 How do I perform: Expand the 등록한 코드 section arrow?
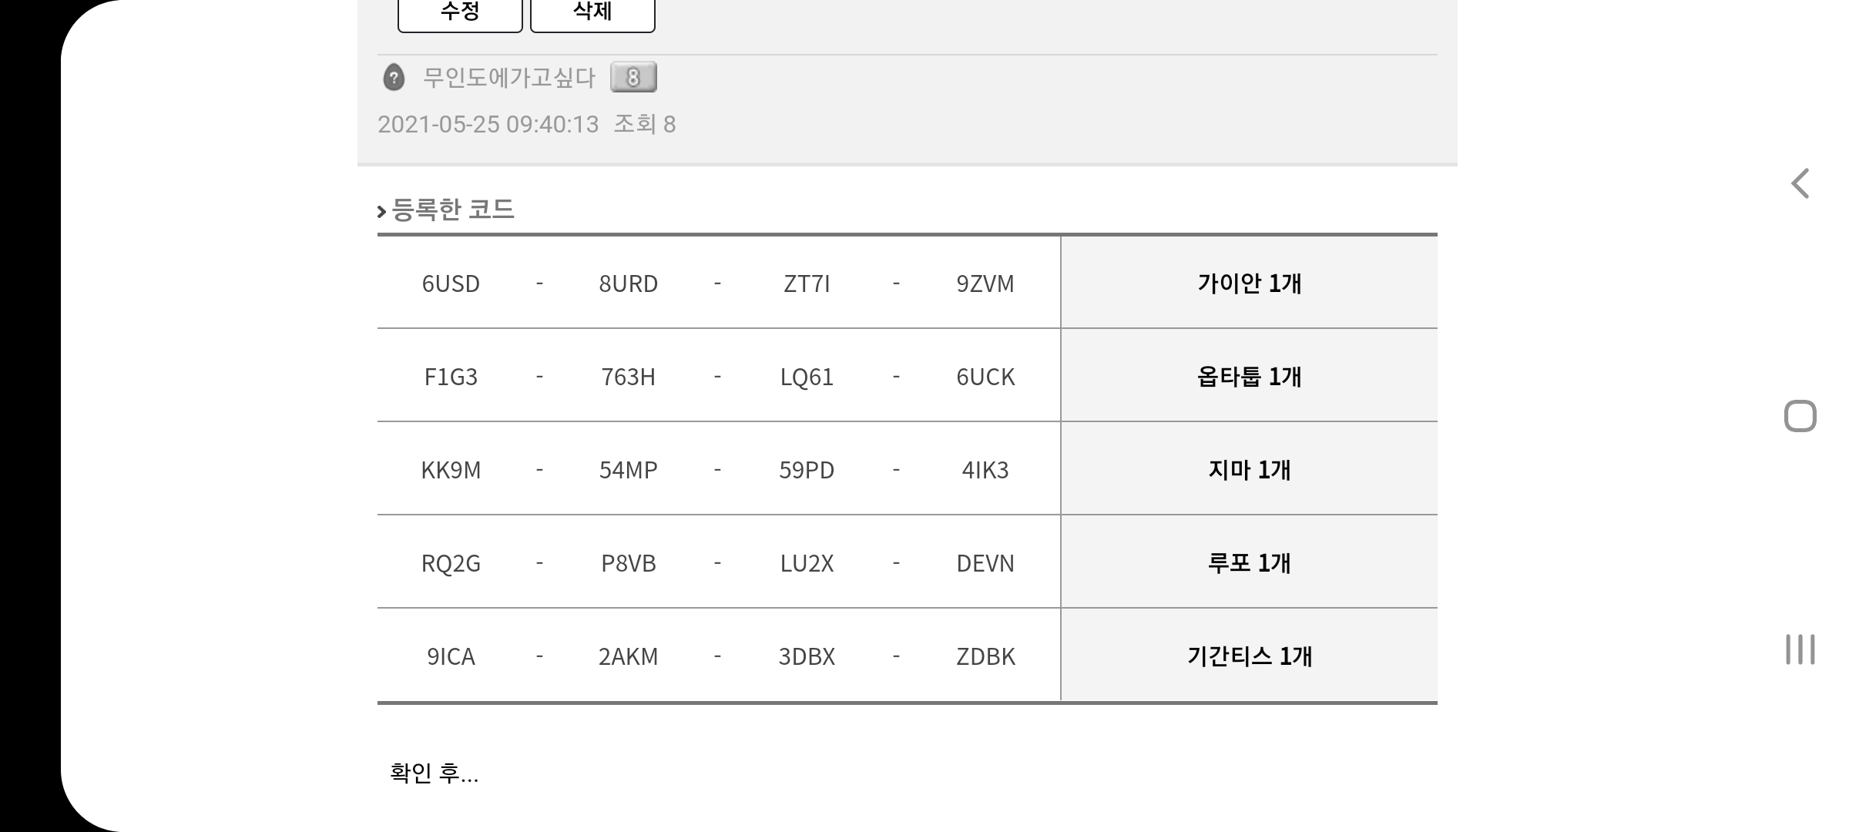pyautogui.click(x=381, y=210)
